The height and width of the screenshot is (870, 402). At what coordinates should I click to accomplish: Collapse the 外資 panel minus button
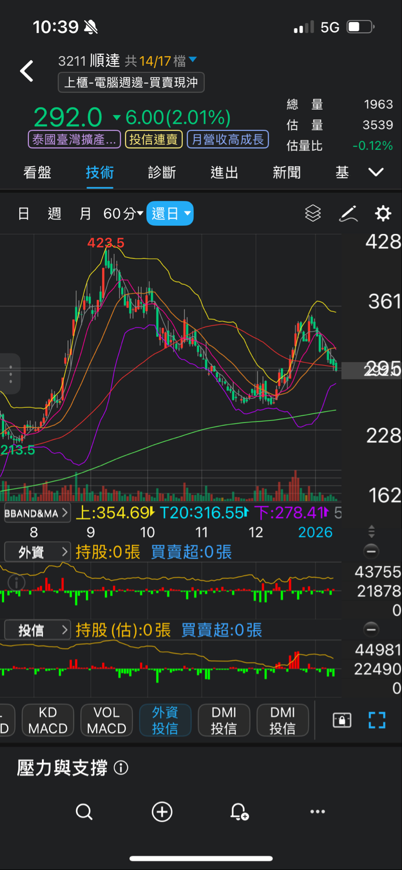click(x=371, y=551)
